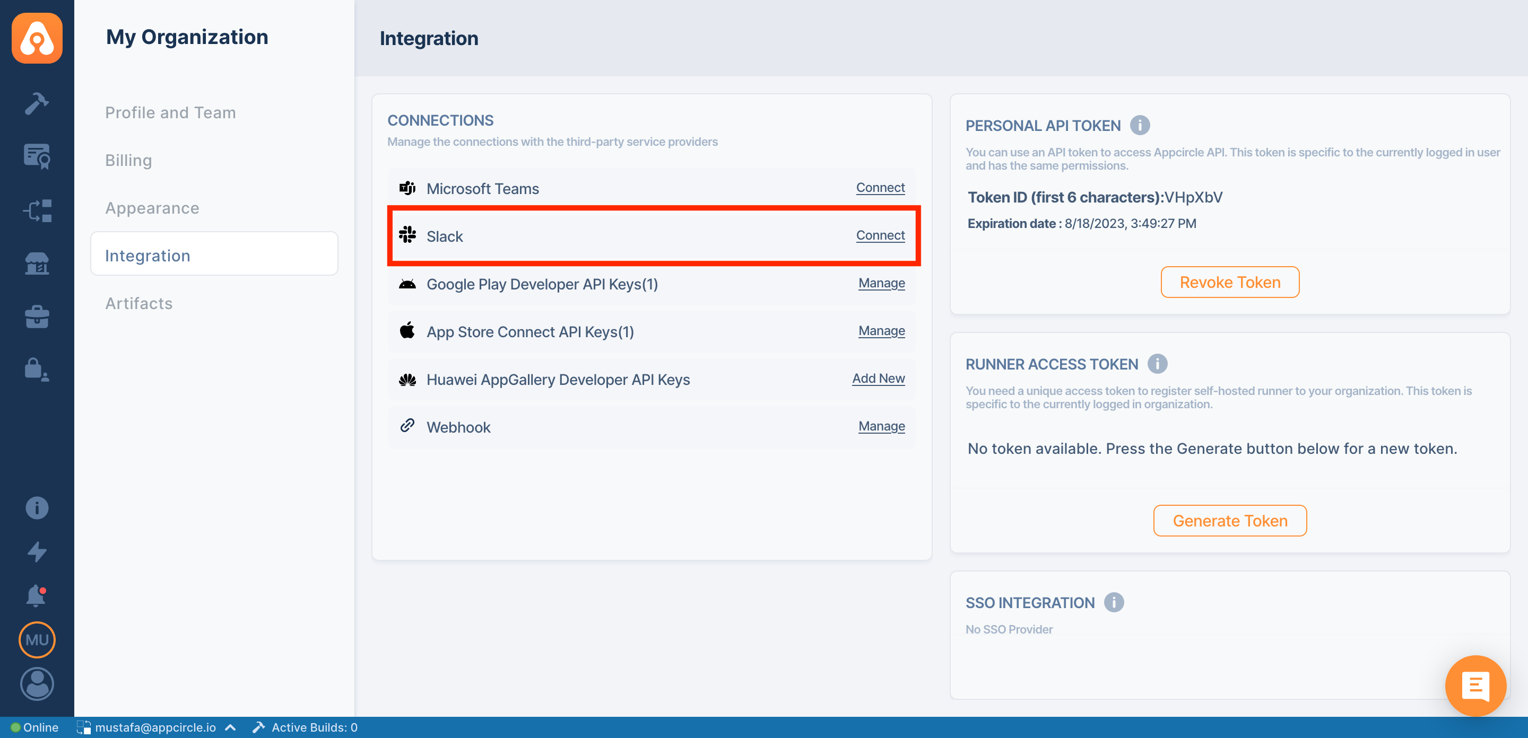Manage Google Play Developer API Keys
This screenshot has width=1528, height=738.
point(881,283)
